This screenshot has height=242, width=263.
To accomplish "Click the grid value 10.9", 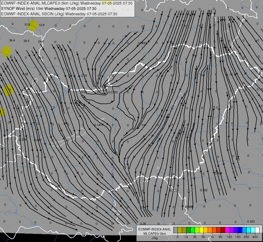I will click(27, 24).
